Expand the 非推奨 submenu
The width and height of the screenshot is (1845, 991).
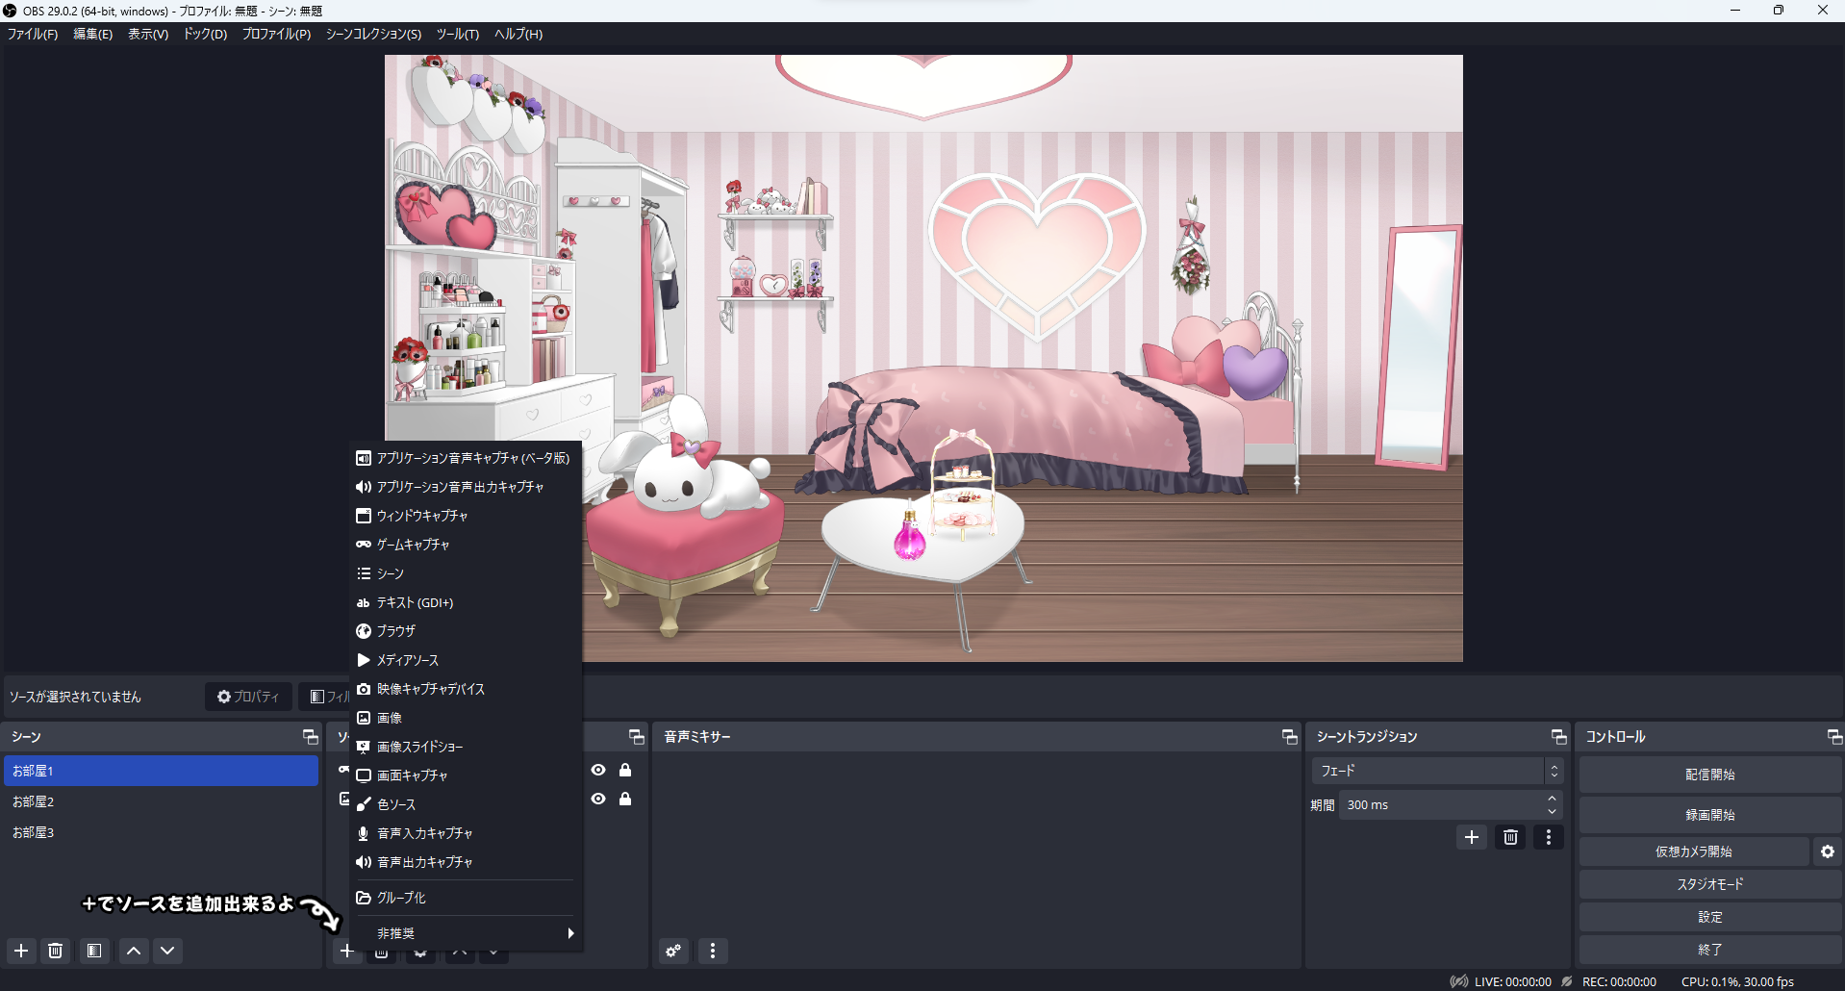coord(467,933)
